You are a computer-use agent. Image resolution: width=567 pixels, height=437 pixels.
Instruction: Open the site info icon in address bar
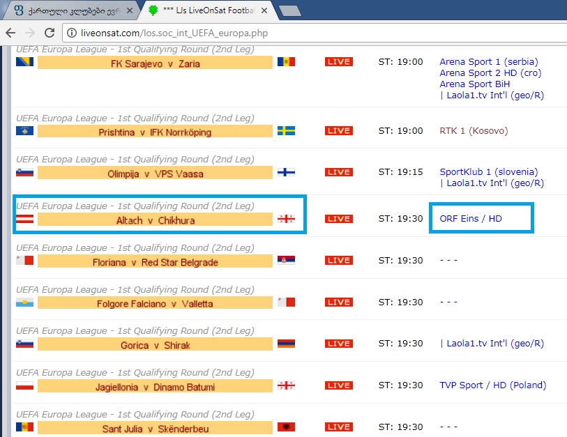click(x=72, y=33)
